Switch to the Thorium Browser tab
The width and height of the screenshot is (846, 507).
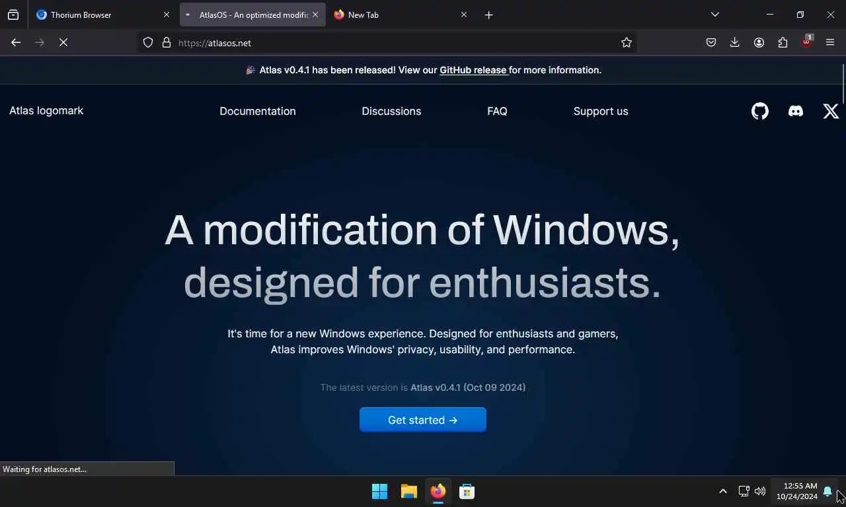pyautogui.click(x=102, y=15)
